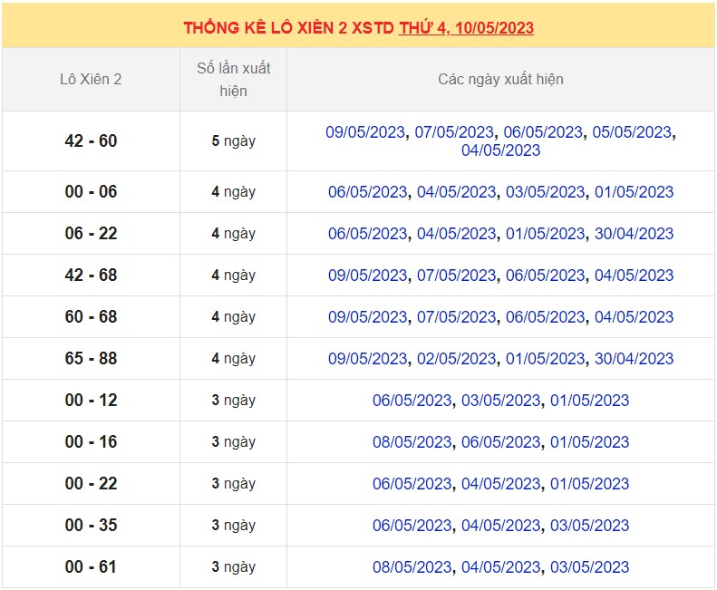Image resolution: width=717 pixels, height=590 pixels.
Task: Click 01/05/2023 in the 00 - 12 row
Action: [589, 401]
